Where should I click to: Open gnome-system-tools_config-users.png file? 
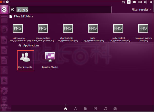tap(43, 33)
